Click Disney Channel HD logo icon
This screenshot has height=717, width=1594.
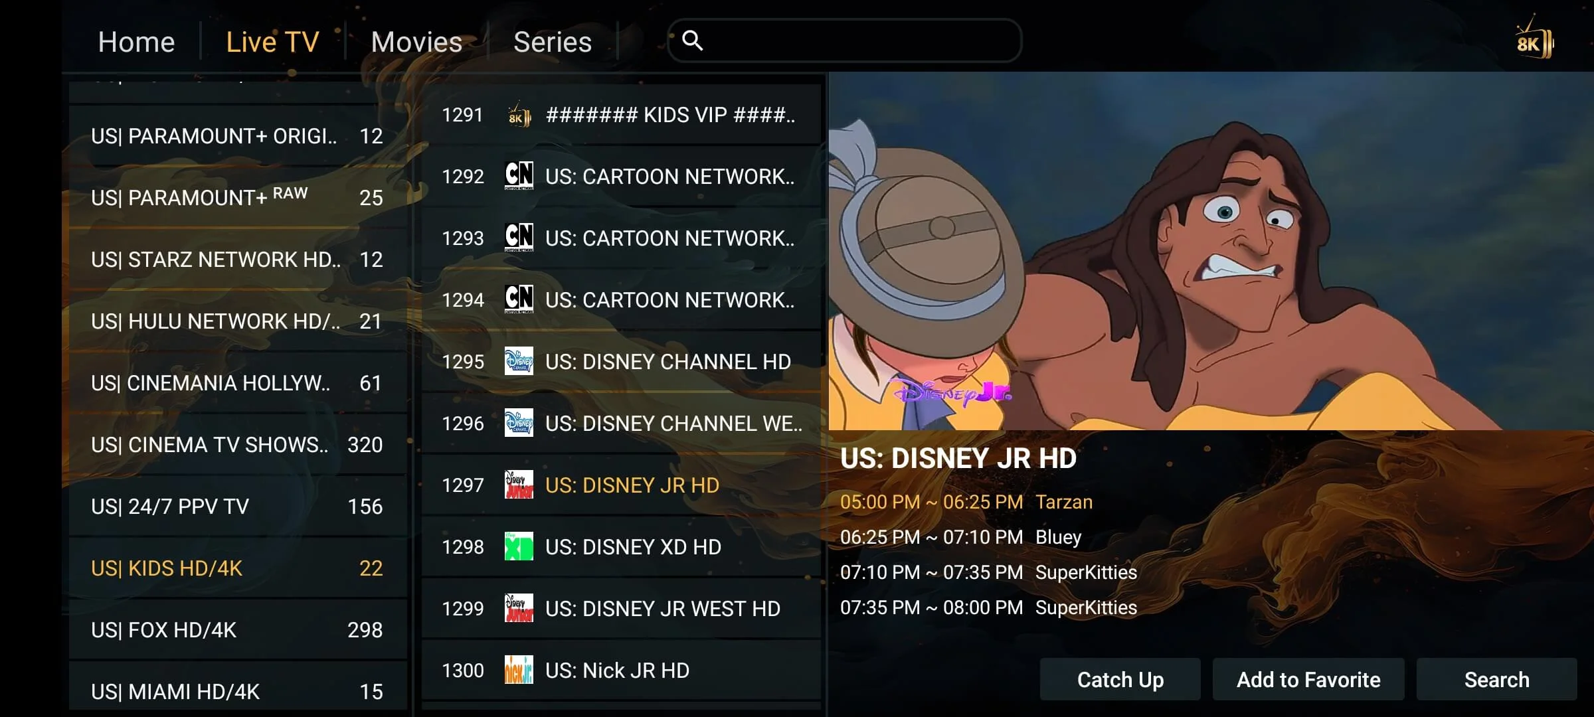point(519,362)
